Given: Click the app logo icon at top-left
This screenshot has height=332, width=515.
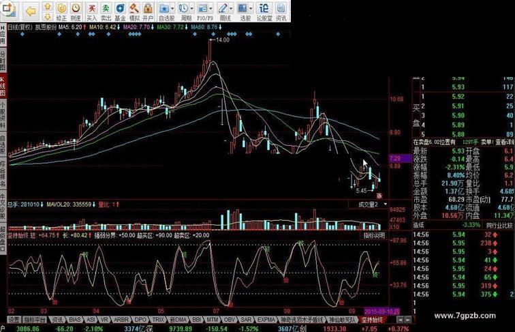Looking at the screenshot, I should (9, 10).
